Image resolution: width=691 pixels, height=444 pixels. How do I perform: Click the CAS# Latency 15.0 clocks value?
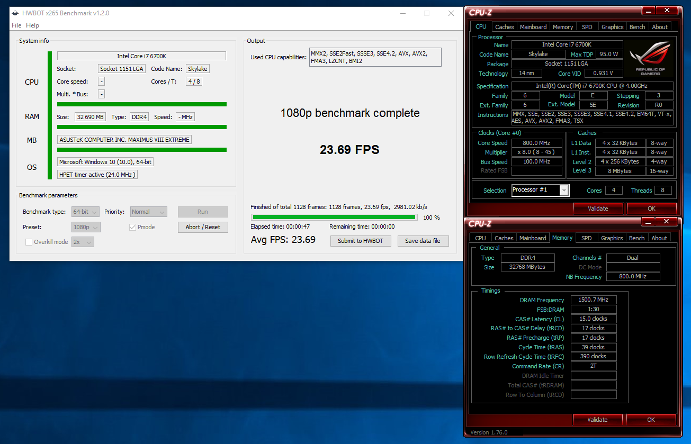[x=594, y=319]
